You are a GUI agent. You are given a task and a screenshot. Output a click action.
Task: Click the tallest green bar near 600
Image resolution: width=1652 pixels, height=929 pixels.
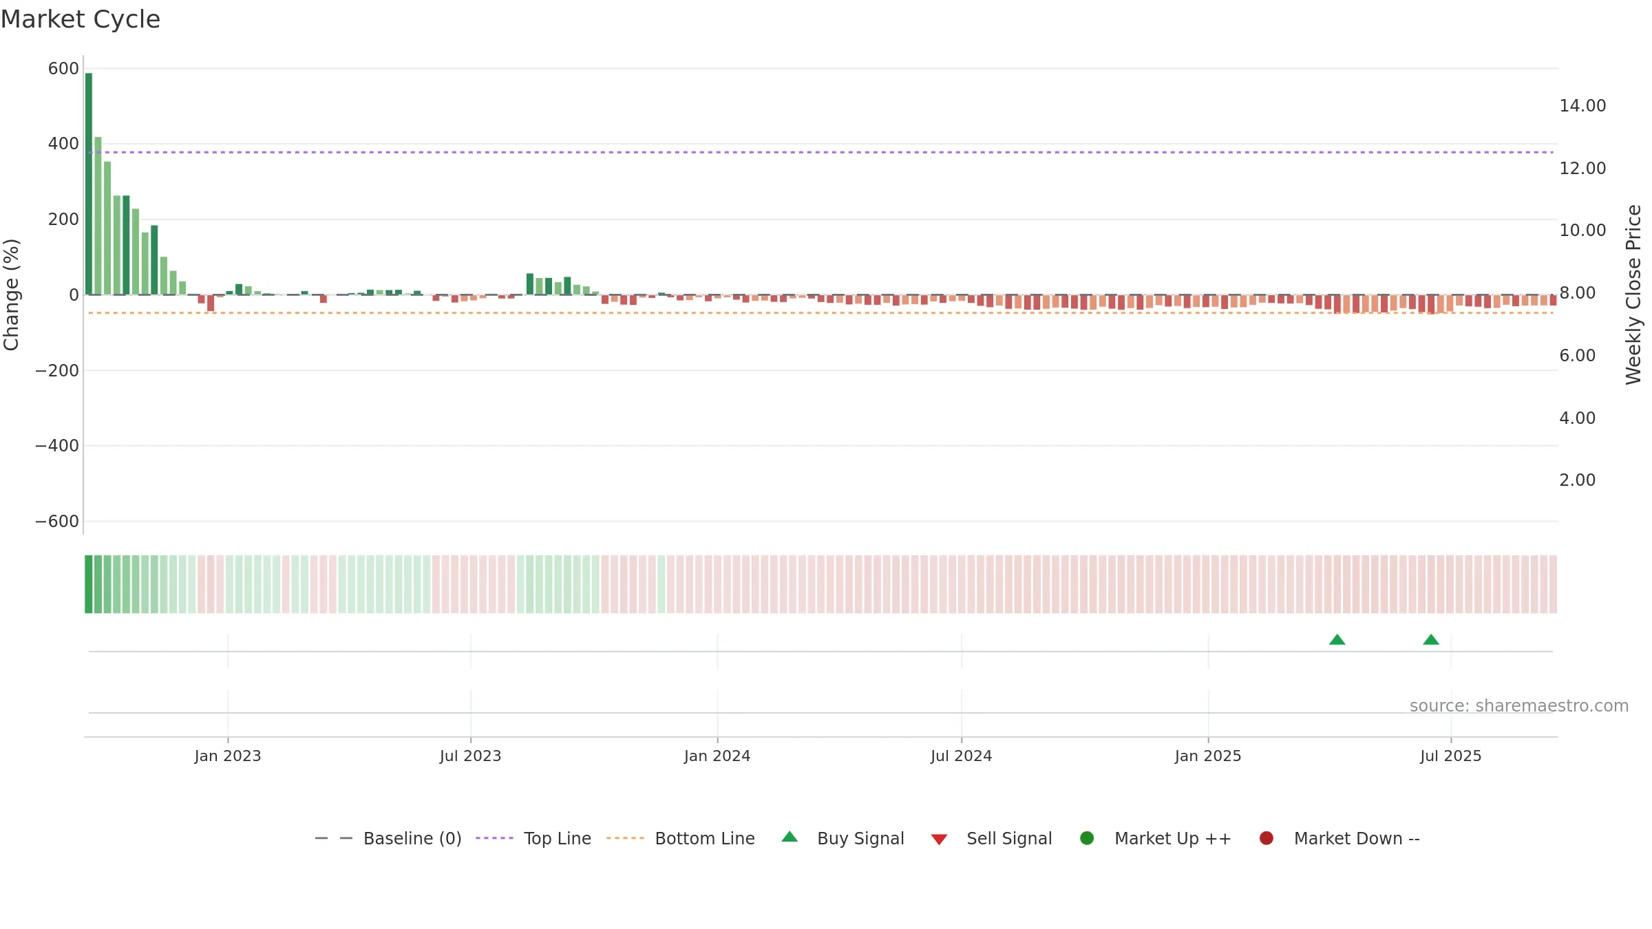tap(89, 184)
